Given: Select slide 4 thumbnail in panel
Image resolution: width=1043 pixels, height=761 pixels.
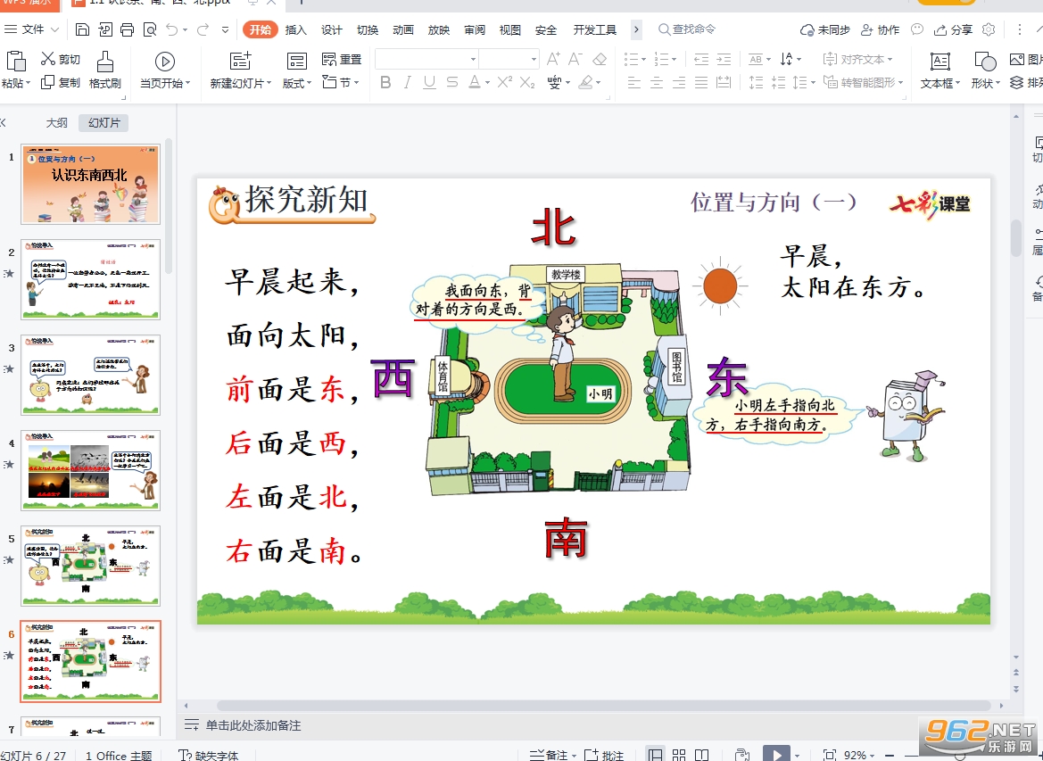Looking at the screenshot, I should (x=90, y=470).
